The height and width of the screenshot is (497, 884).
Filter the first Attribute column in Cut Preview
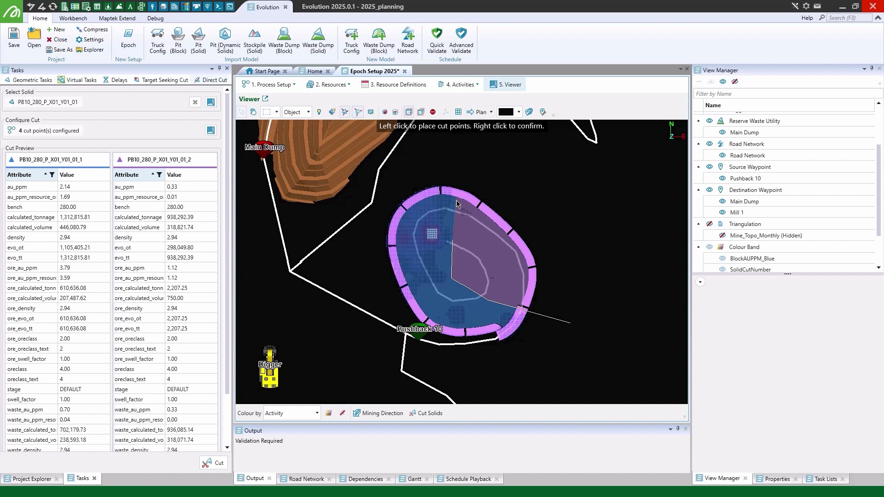point(52,175)
